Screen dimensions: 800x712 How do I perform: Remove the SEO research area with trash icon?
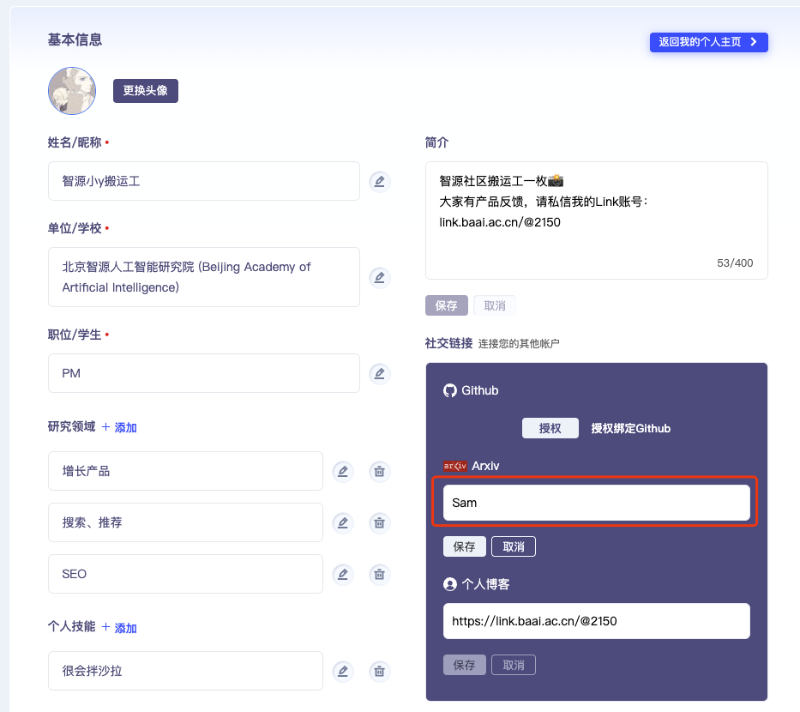point(380,574)
